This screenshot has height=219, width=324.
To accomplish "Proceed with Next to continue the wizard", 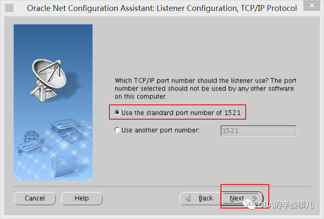I will [242, 198].
